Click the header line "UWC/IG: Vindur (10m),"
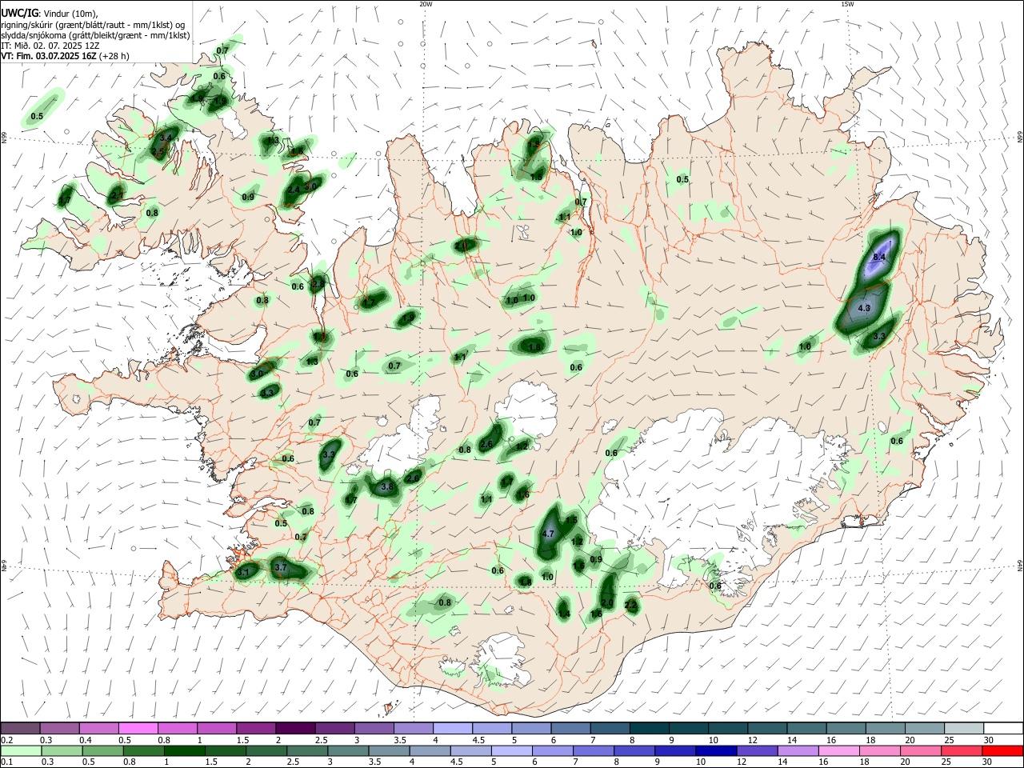Image resolution: width=1024 pixels, height=768 pixels. click(49, 13)
